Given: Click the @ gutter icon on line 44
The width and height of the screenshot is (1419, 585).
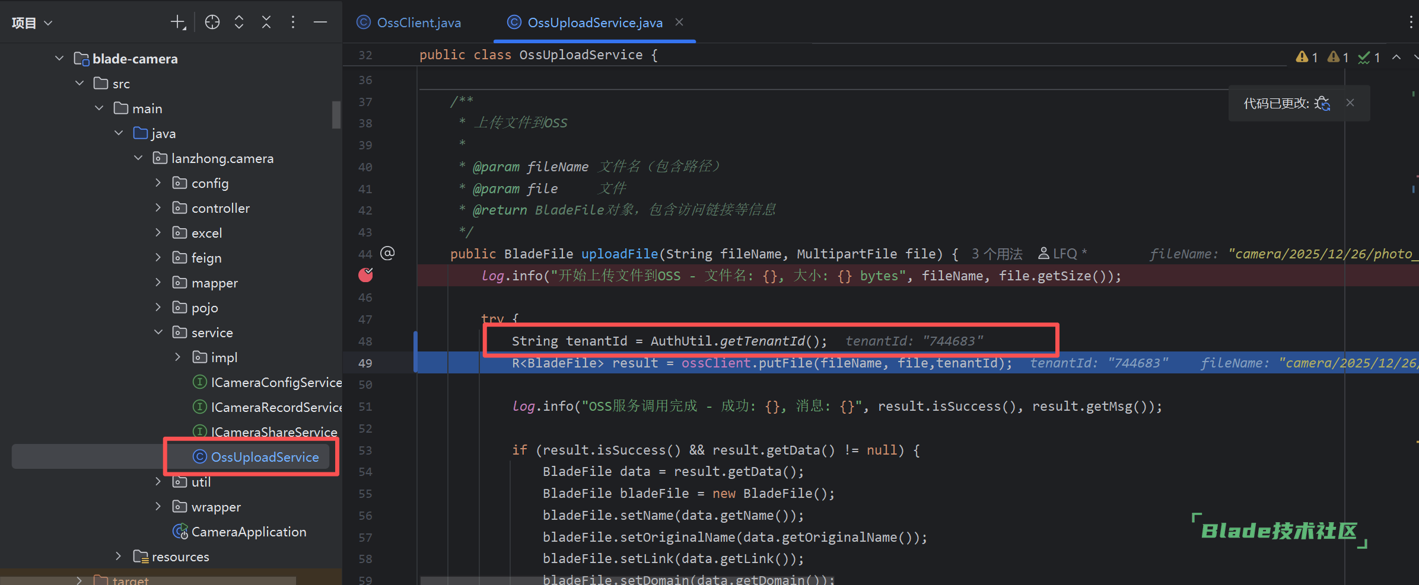Looking at the screenshot, I should pos(387,254).
